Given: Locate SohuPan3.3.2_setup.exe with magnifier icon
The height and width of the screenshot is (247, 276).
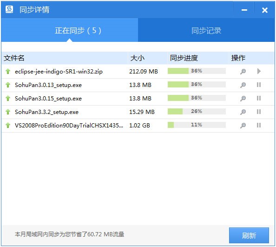Looking at the screenshot, I should coord(243,112).
